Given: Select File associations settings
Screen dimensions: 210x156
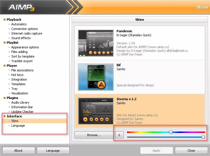Looking at the screenshot, I should point(22,70).
